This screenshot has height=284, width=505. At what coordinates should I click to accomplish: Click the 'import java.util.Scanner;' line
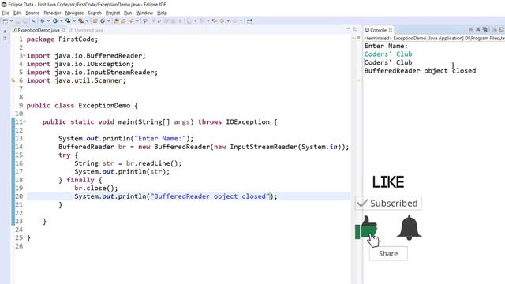pos(76,80)
